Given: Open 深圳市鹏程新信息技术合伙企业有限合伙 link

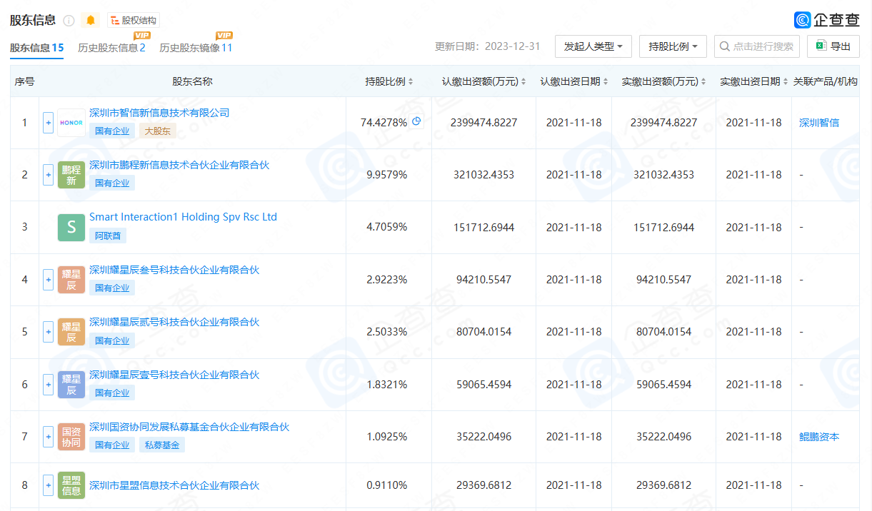Looking at the screenshot, I should 179,165.
